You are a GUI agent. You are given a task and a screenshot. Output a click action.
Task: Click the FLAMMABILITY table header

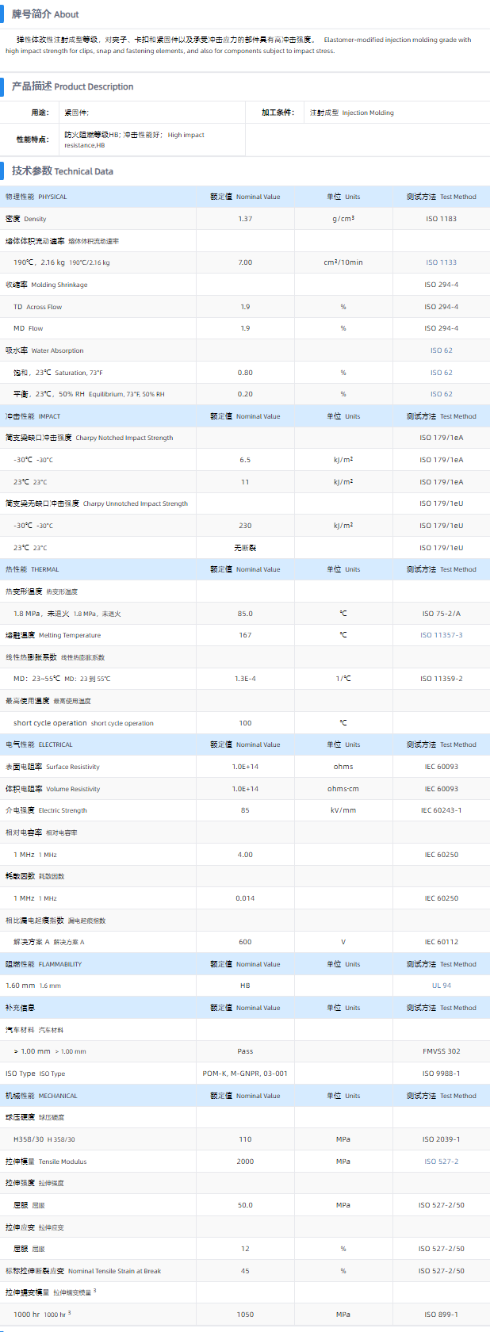(44, 964)
